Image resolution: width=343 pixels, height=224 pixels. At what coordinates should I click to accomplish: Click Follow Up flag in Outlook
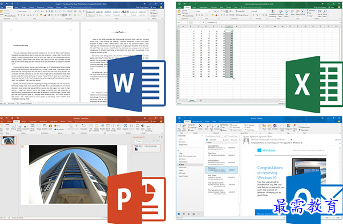(x=294, y=128)
